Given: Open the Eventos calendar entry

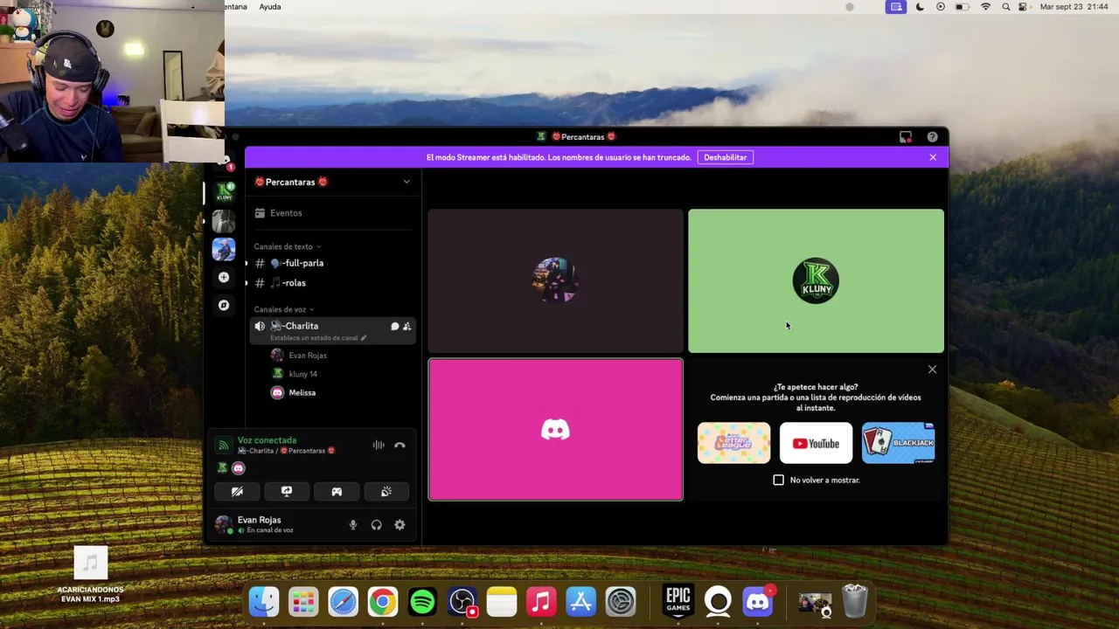Looking at the screenshot, I should [x=332, y=213].
